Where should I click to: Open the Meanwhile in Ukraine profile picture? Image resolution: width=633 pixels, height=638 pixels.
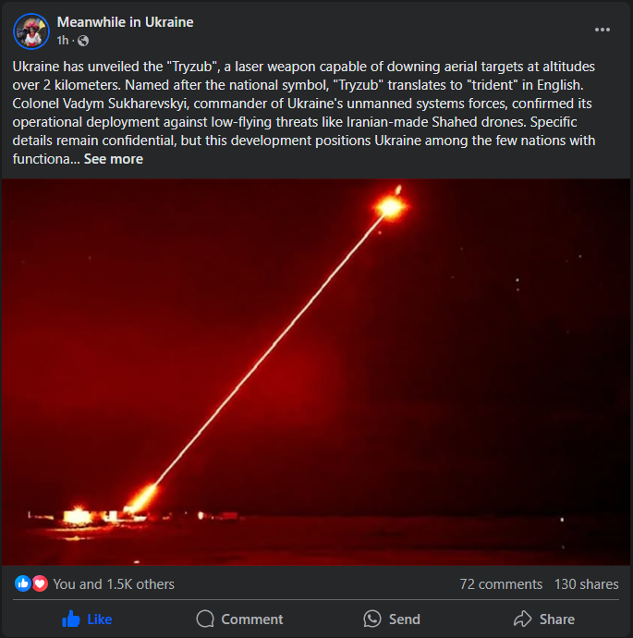[31, 31]
